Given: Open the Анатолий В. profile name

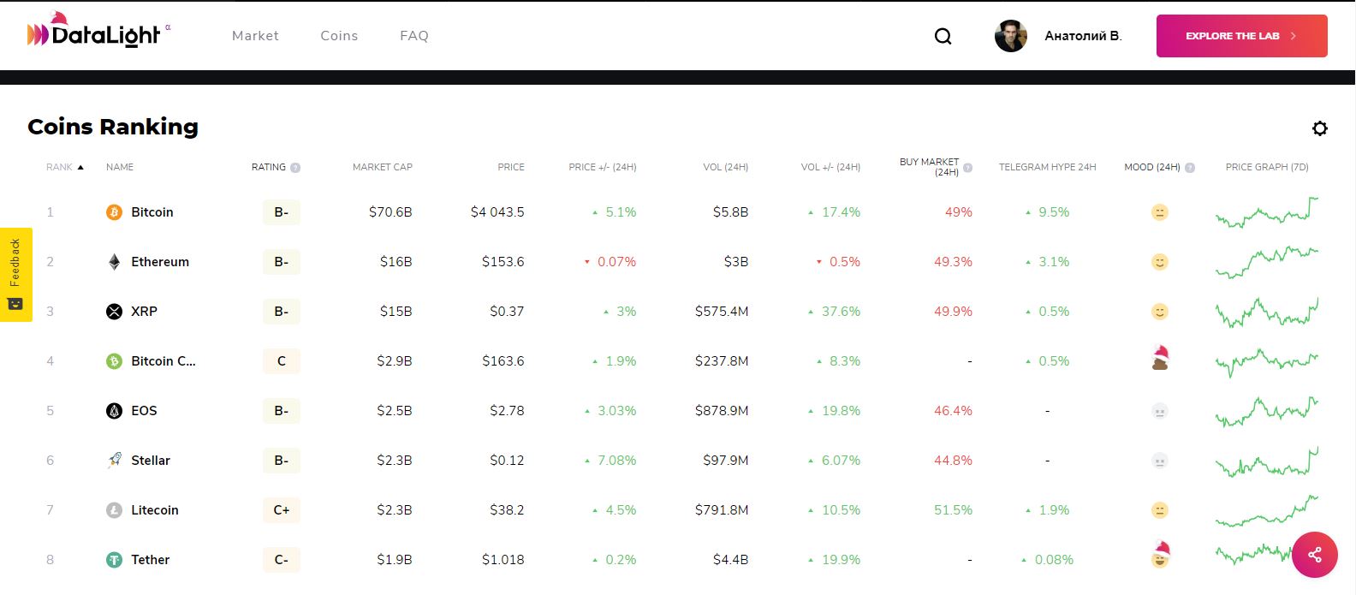Looking at the screenshot, I should pos(1083,36).
